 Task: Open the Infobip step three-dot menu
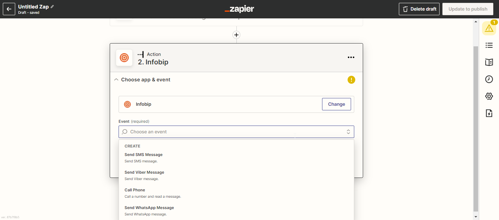[351, 57]
